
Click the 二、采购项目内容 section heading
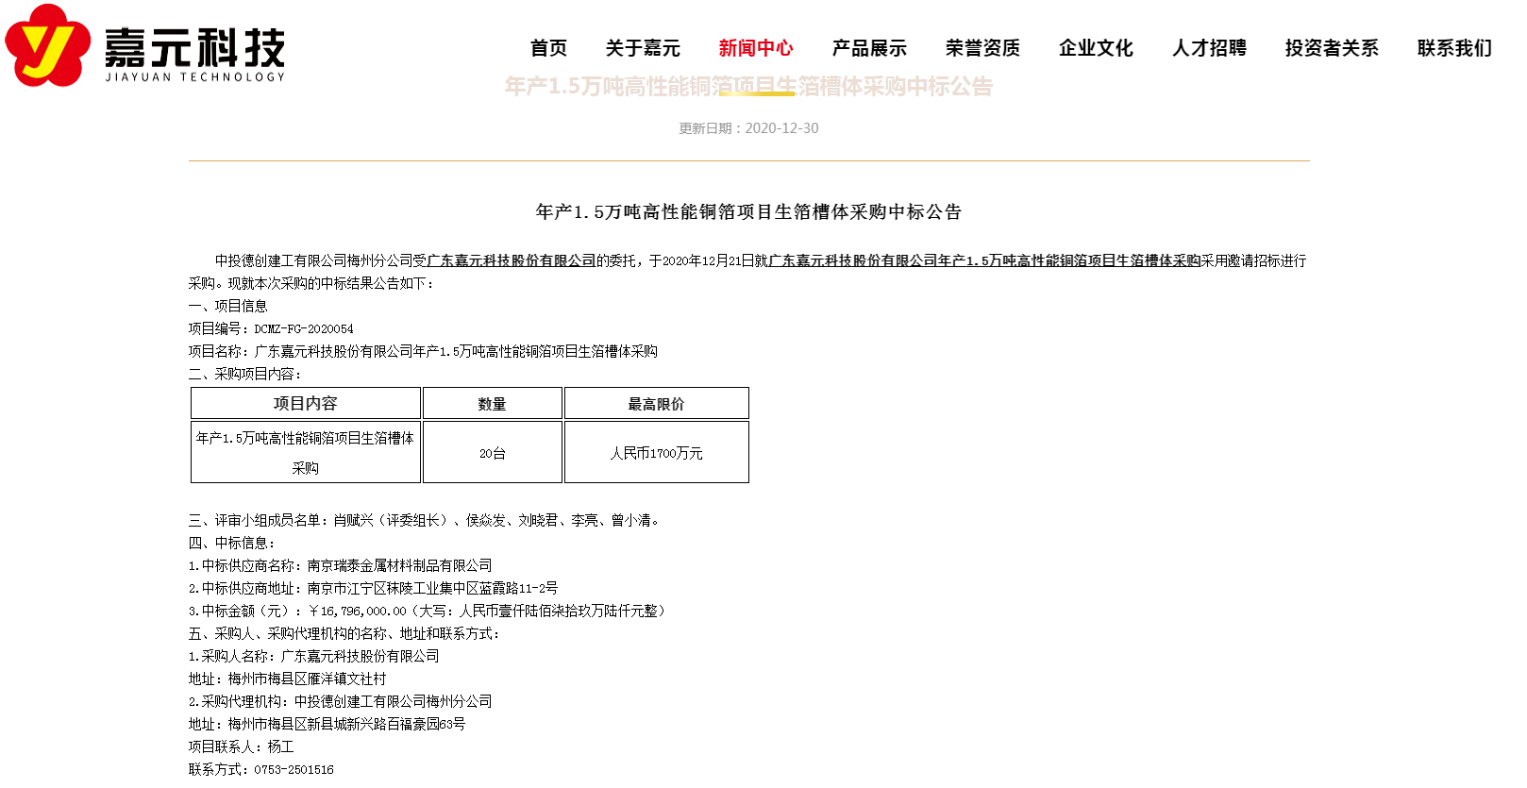pyautogui.click(x=245, y=374)
